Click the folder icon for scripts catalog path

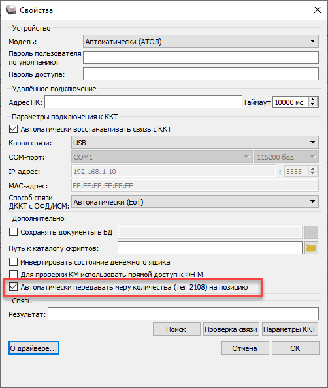(x=311, y=248)
